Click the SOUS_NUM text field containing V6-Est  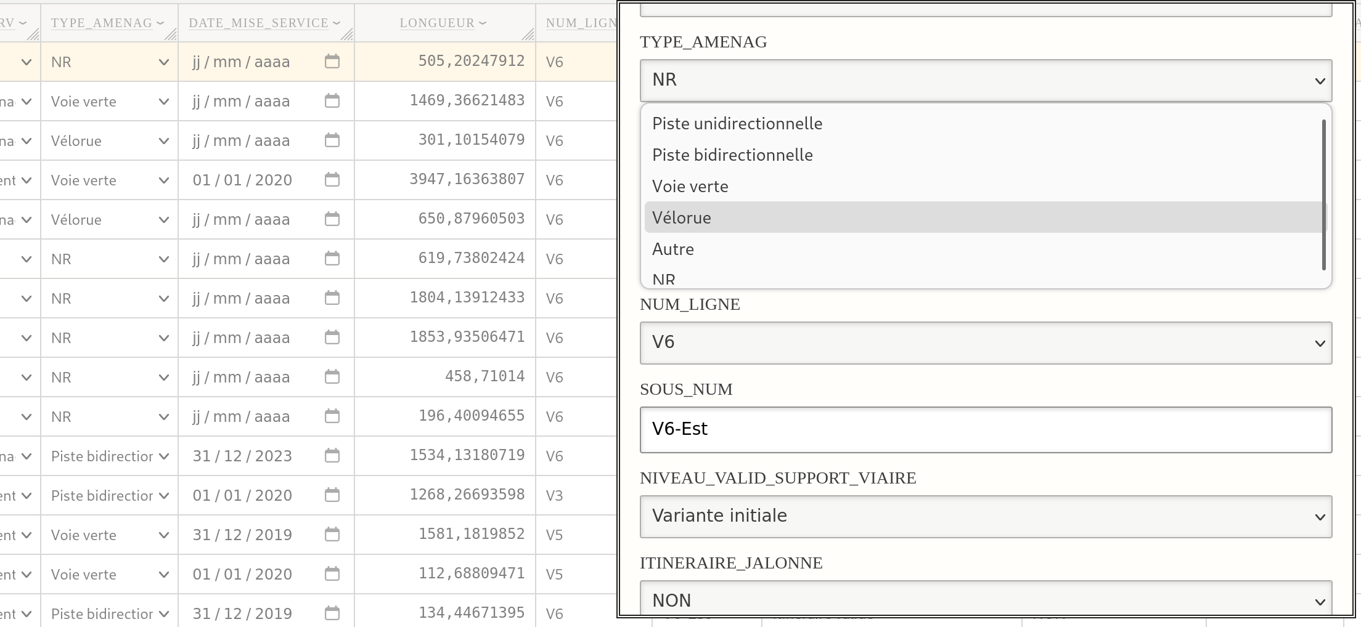pyautogui.click(x=985, y=429)
